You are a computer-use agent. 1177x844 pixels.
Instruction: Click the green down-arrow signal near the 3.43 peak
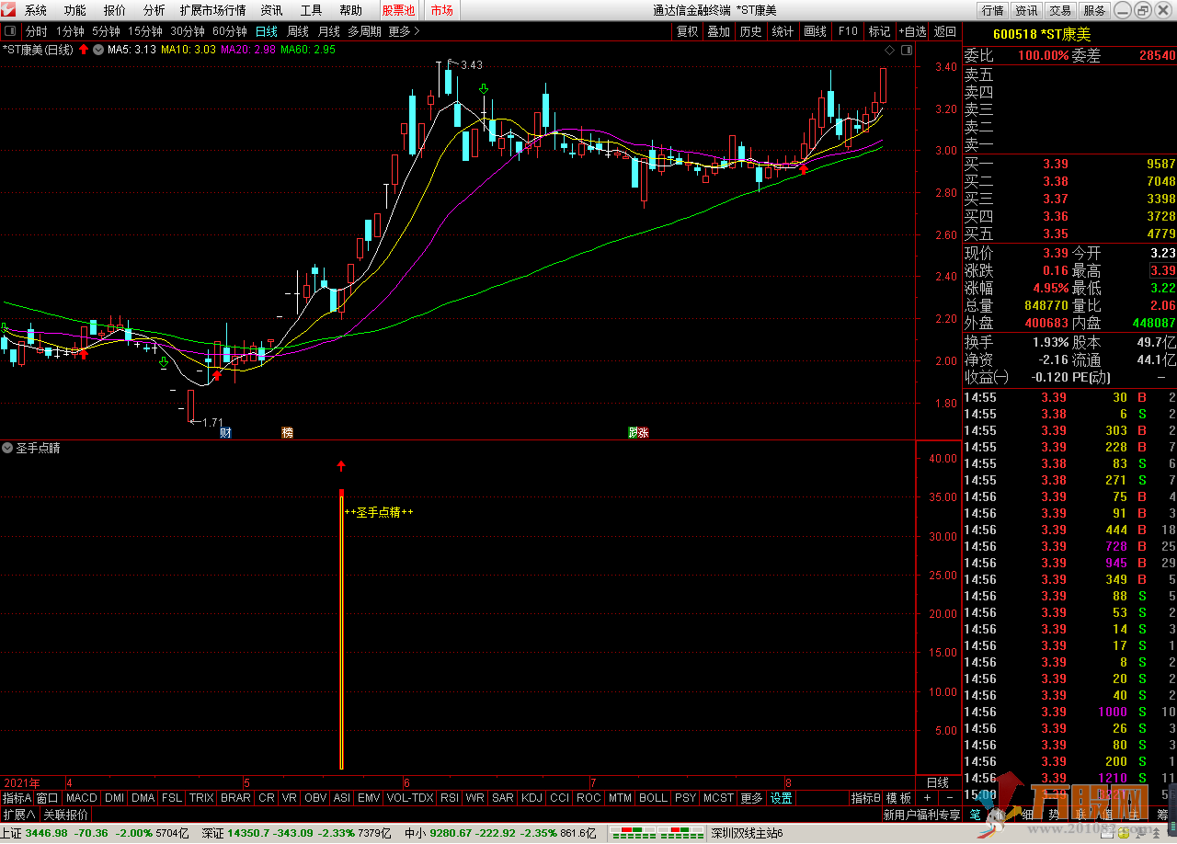[484, 89]
